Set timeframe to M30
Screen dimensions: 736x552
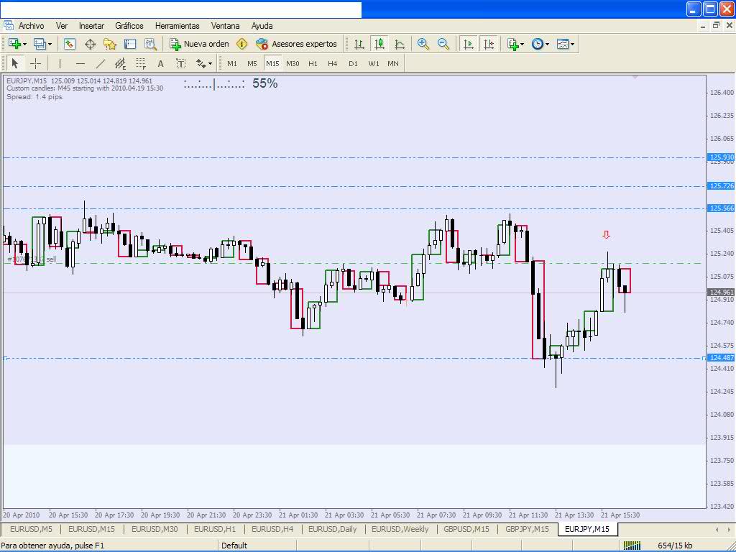click(293, 63)
